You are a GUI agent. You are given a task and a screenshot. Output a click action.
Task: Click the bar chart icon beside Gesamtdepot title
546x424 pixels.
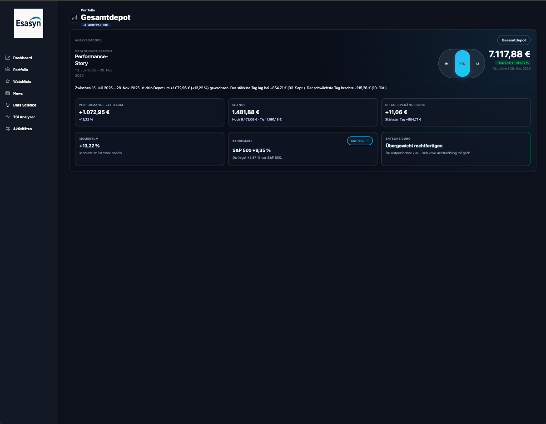(x=74, y=17)
